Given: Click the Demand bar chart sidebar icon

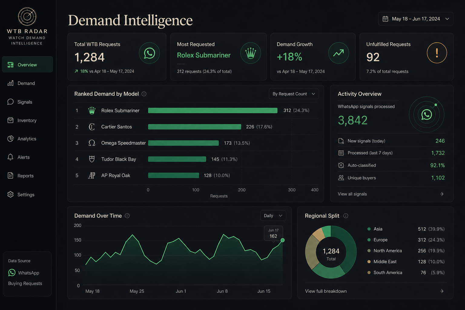Looking at the screenshot, I should tap(11, 83).
